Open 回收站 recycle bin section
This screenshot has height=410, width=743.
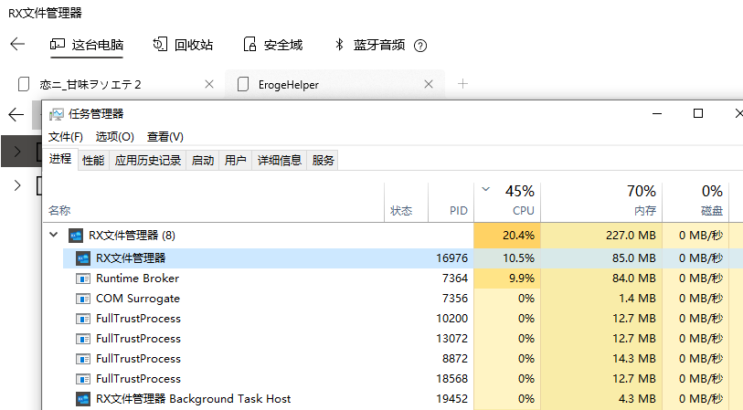click(x=183, y=45)
